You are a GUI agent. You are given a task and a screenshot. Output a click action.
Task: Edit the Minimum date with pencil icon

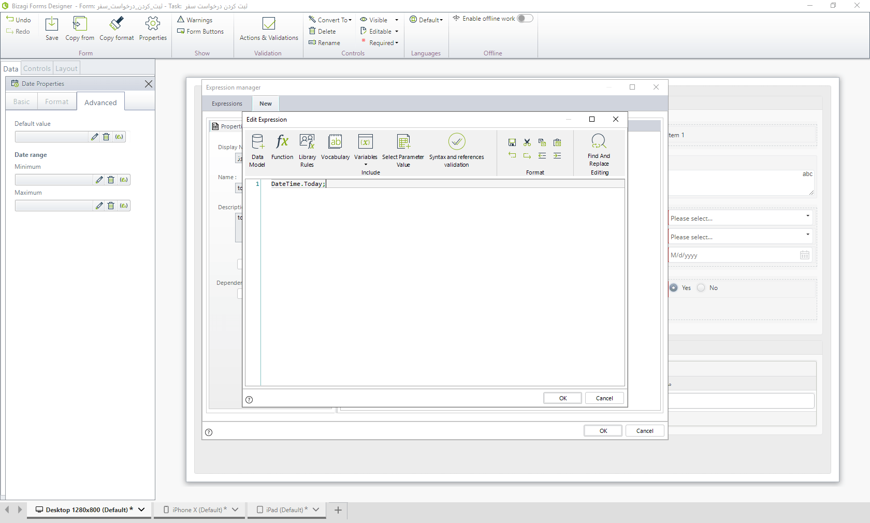(99, 180)
